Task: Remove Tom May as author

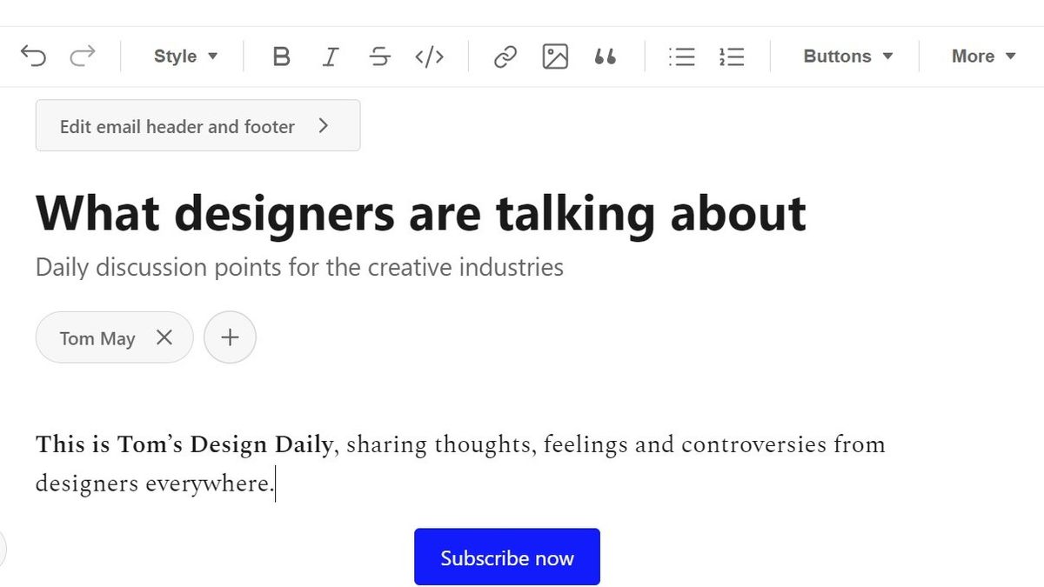Action: click(164, 337)
